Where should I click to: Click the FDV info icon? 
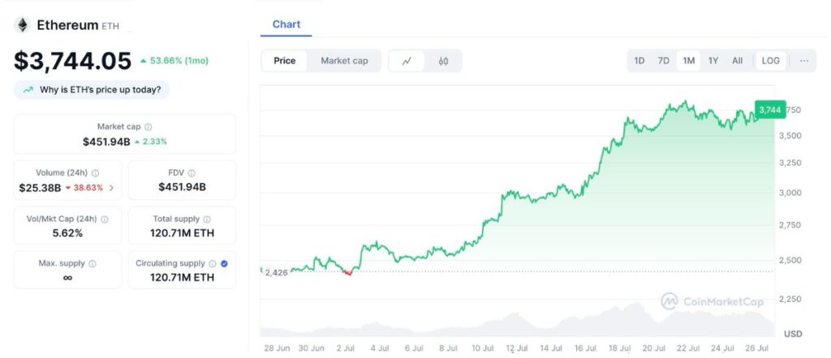click(193, 173)
